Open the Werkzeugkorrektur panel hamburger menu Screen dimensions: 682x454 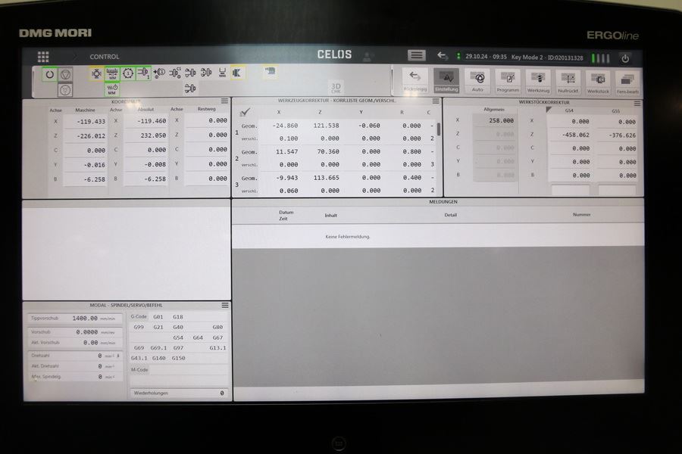click(x=436, y=101)
